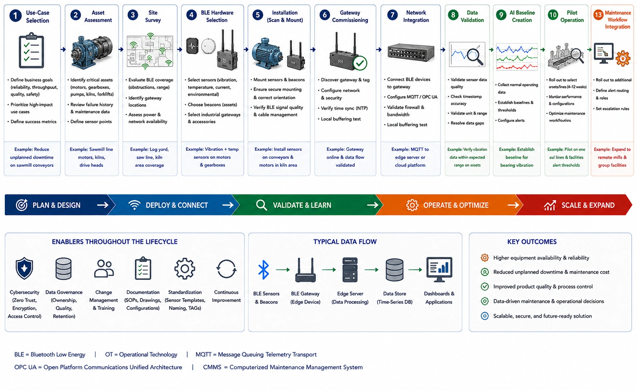Image resolution: width=637 pixels, height=390 pixels.
Task: Click the Pilot Operation step title
Action: tap(572, 16)
